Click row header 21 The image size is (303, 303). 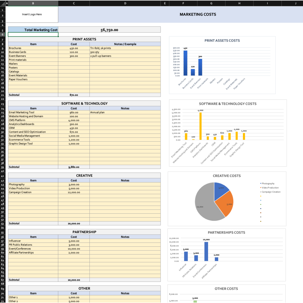pyautogui.click(x=2, y=95)
